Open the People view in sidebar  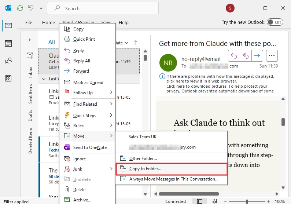pyautogui.click(x=8, y=61)
